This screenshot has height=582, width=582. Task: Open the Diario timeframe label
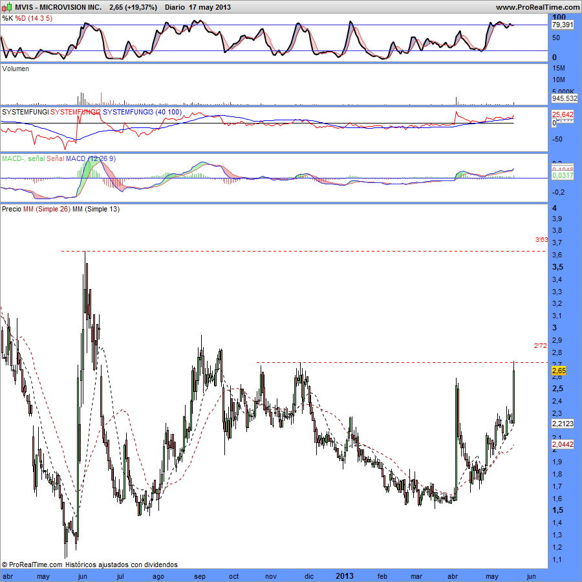click(175, 7)
